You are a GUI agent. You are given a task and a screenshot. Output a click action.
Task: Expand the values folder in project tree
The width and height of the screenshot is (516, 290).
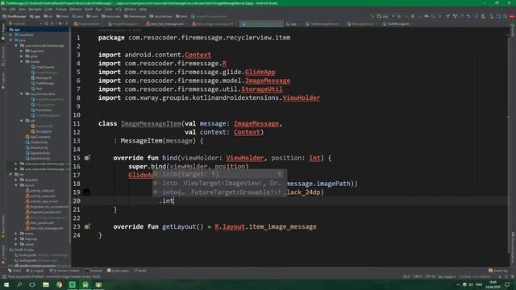(16, 244)
